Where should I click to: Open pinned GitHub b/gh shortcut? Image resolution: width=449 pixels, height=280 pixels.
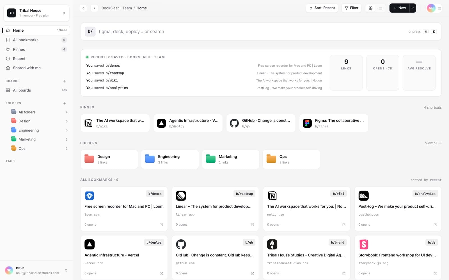261,123
